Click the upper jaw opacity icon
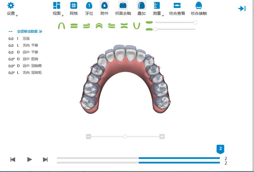 pos(149,22)
